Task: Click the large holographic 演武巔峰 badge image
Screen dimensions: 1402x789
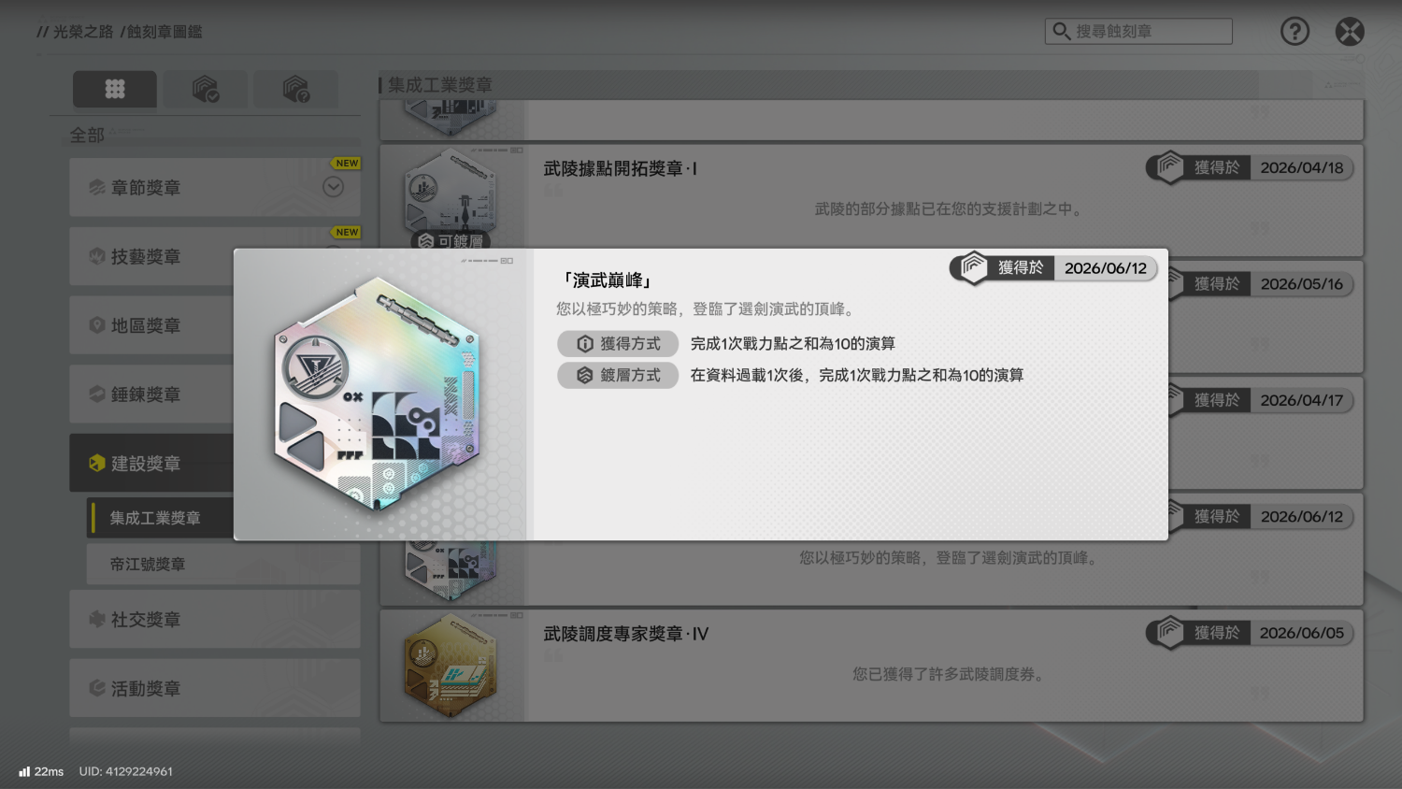Action: [377, 394]
